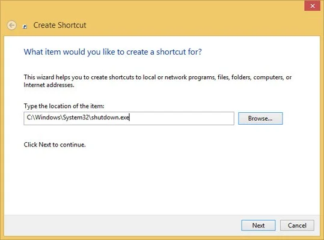Image resolution: width=324 pixels, height=240 pixels.
Task: Click the 'This wizard helps you' description line
Action: click(x=157, y=77)
